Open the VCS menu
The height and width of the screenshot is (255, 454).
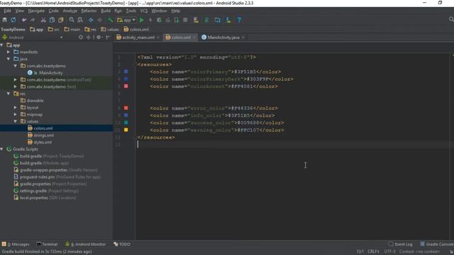tap(144, 11)
